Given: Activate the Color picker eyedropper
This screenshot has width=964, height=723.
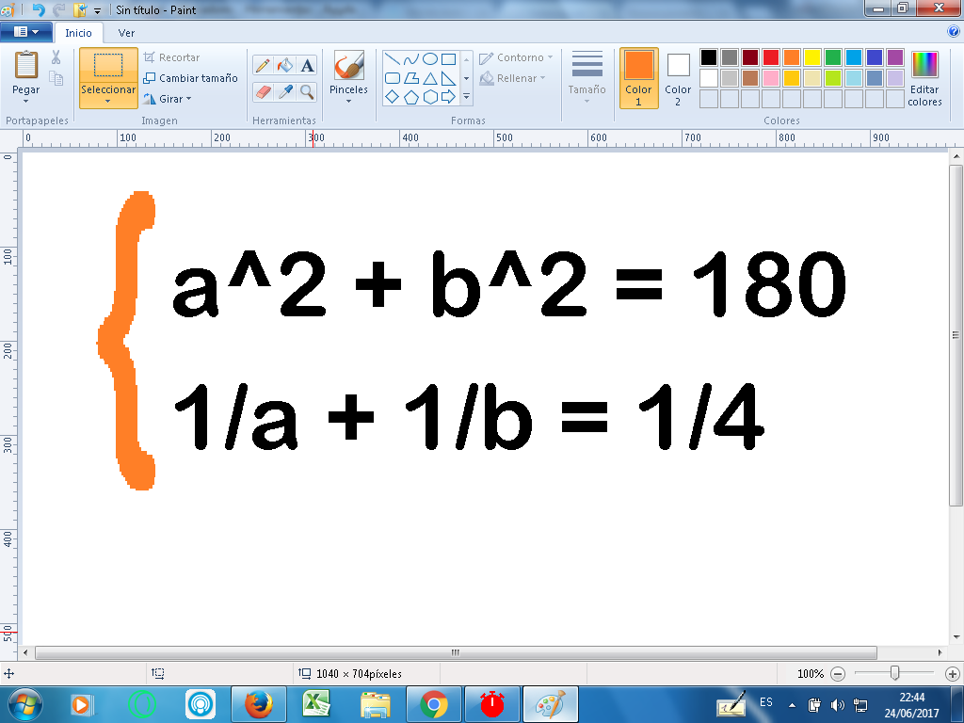Looking at the screenshot, I should pyautogui.click(x=285, y=91).
